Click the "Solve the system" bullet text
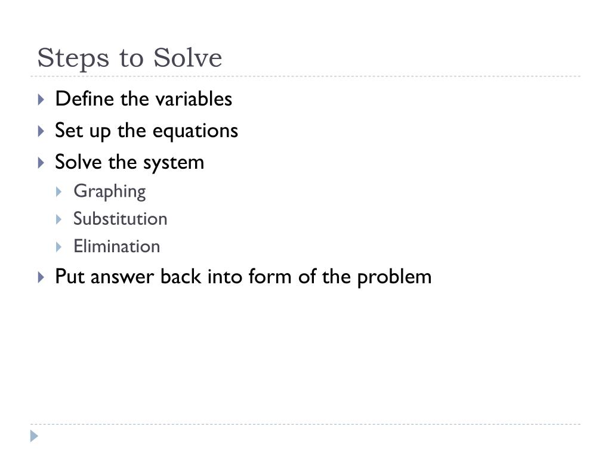This screenshot has width=611, height=458. [129, 163]
